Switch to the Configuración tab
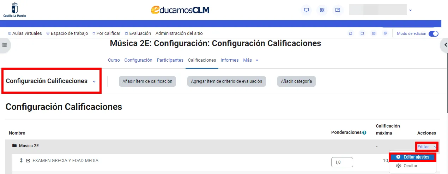The height and width of the screenshot is (174, 448). (138, 60)
